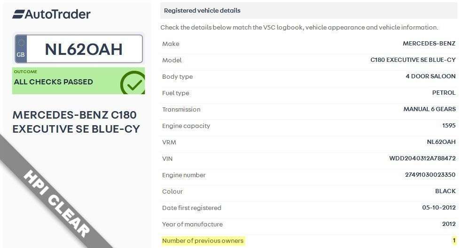Click the Body type row
Image resolution: width=462 pixels, height=248 pixels.
[x=308, y=76]
